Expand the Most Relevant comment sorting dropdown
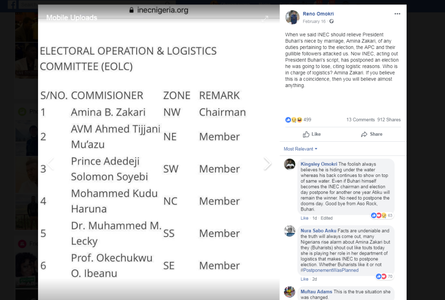This screenshot has width=445, height=300. tap(300, 149)
